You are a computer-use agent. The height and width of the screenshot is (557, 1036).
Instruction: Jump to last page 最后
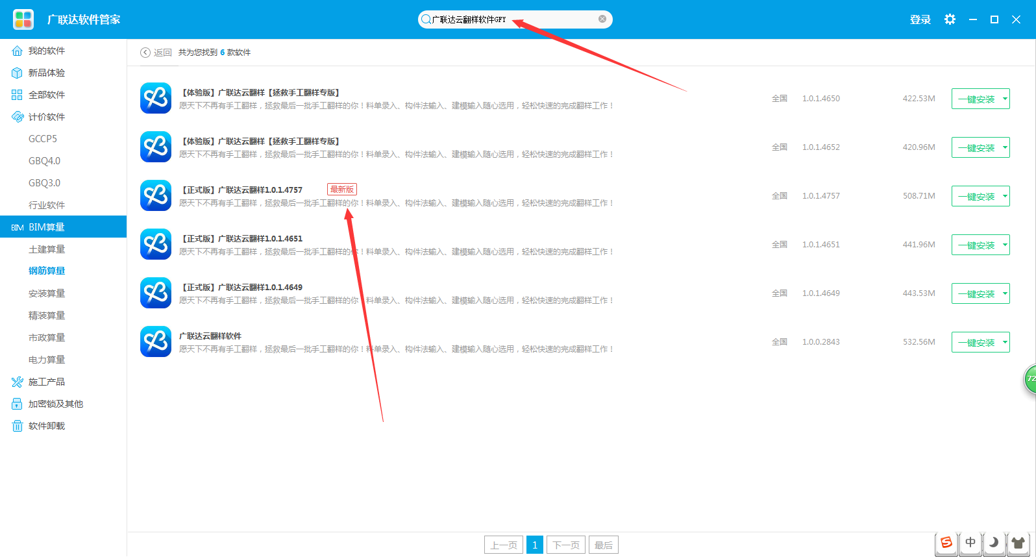point(604,545)
